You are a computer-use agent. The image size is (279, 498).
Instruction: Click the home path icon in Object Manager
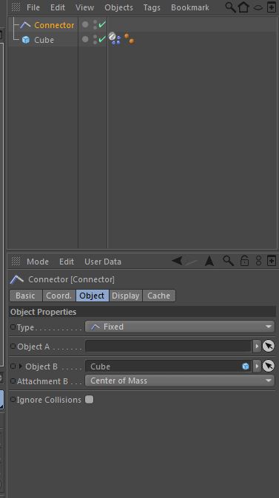click(x=243, y=7)
